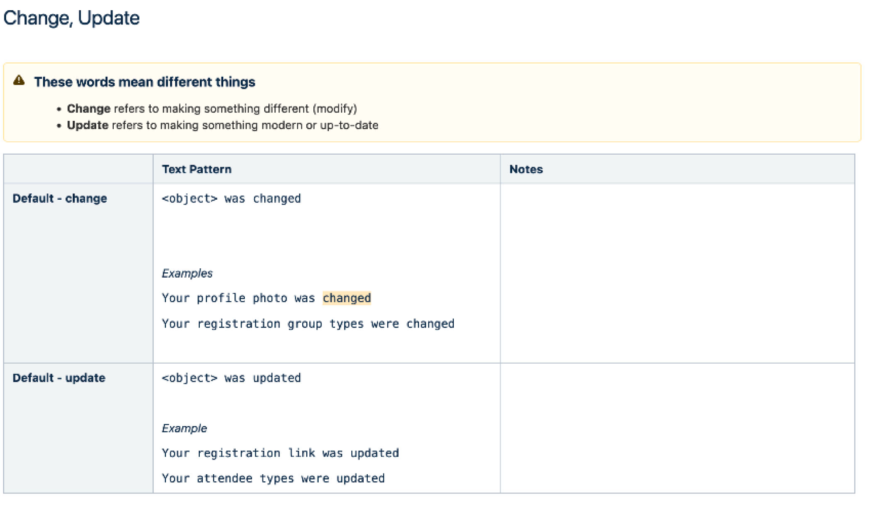The image size is (883, 509).
Task: Click the empty Notes cell for change row
Action: pos(677,273)
